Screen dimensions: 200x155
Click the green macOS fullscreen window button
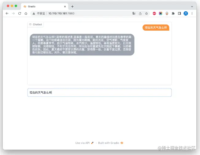click(x=16, y=6)
